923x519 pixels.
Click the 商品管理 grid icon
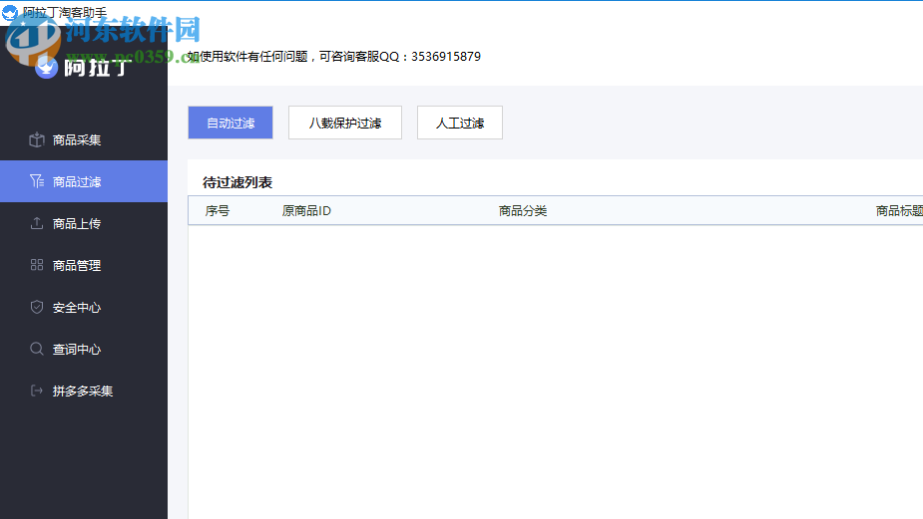point(37,265)
